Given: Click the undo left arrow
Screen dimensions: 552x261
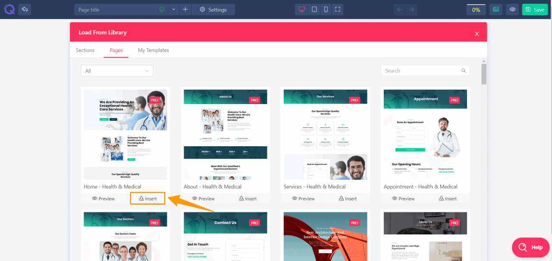Looking at the screenshot, I should 399,9.
